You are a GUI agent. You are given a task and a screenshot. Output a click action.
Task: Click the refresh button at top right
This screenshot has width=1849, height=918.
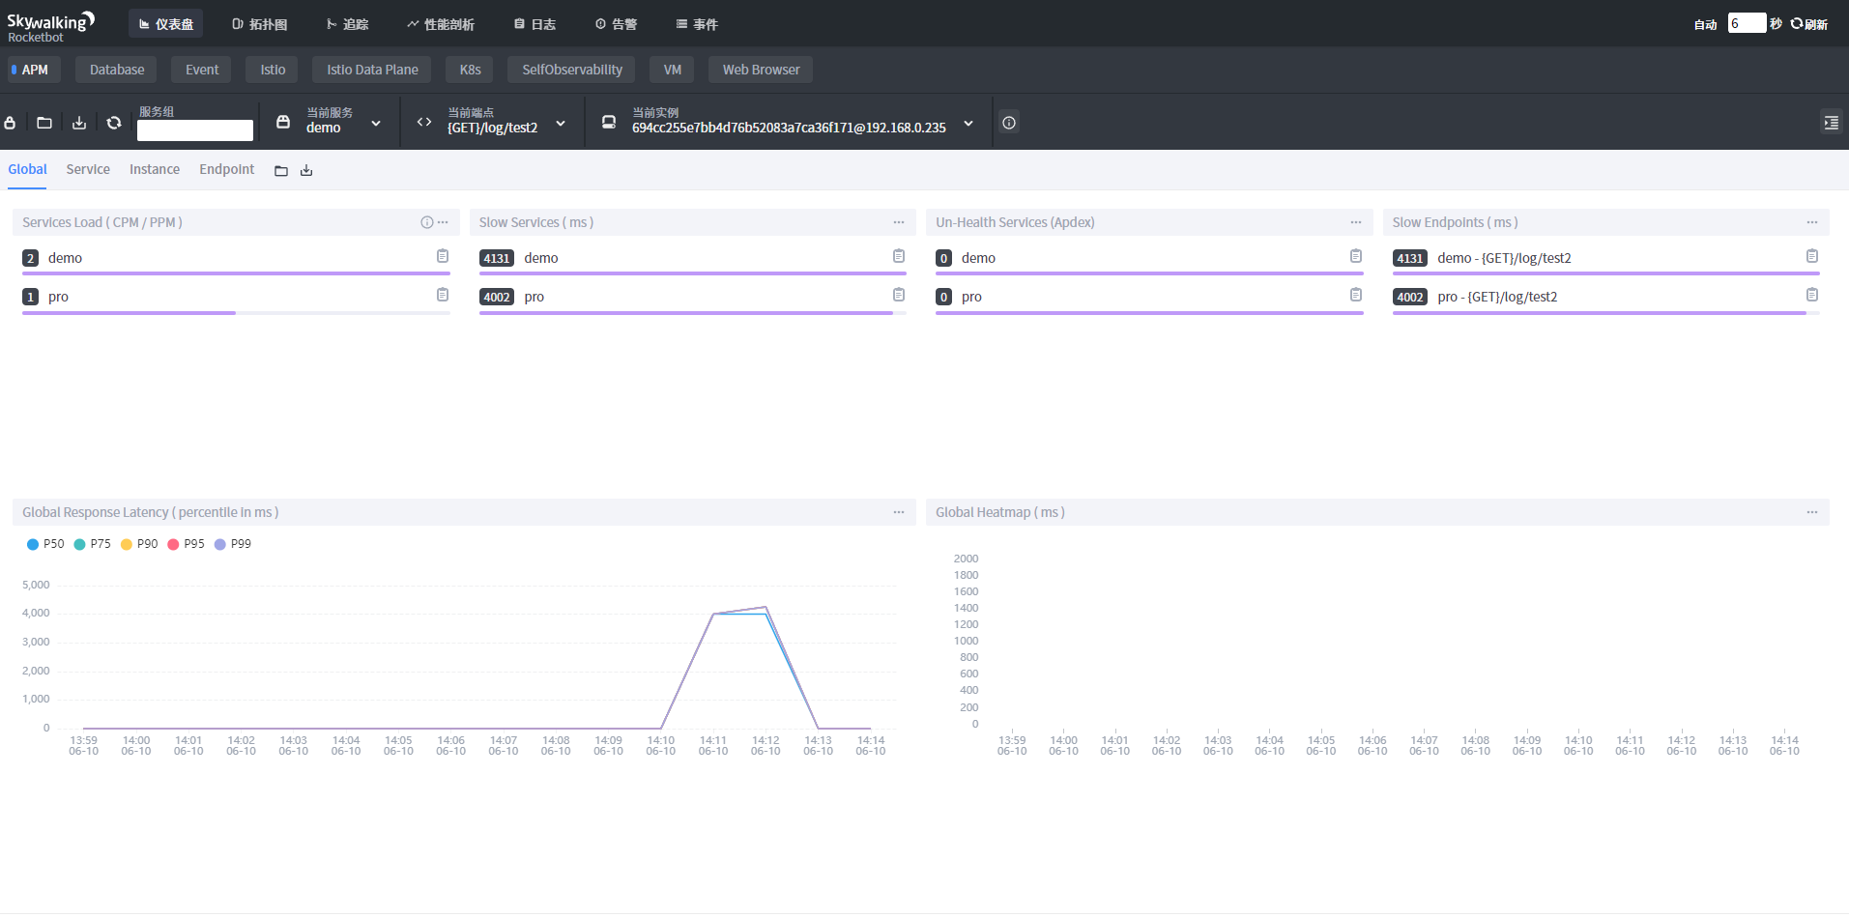coord(1809,24)
